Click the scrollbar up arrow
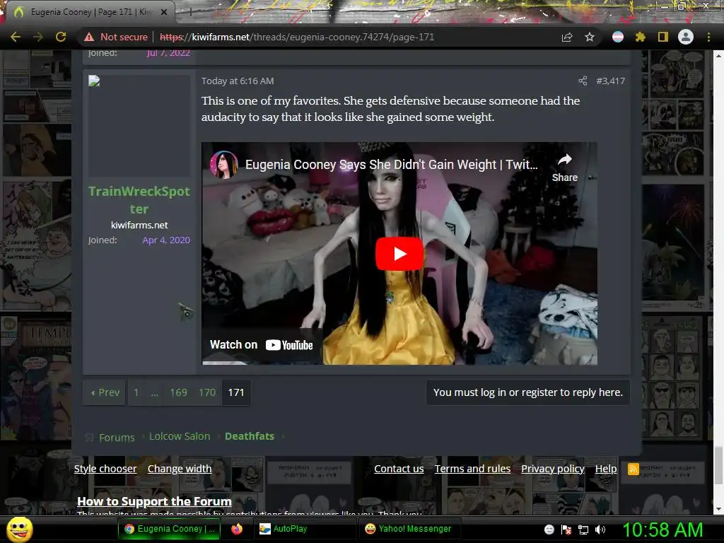This screenshot has width=724, height=543. [x=718, y=55]
